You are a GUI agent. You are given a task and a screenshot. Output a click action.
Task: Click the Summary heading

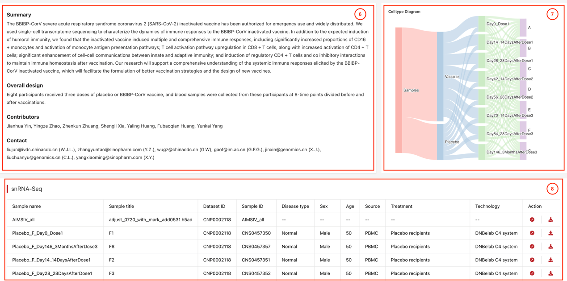(19, 15)
